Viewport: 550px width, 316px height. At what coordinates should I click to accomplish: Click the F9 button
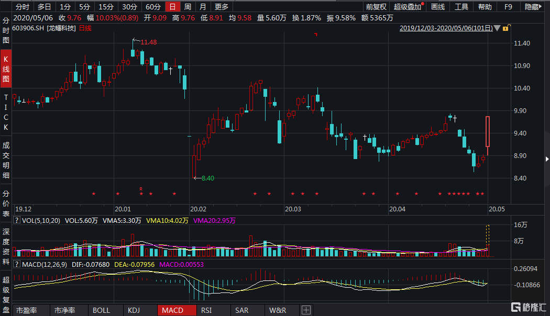click(x=508, y=7)
